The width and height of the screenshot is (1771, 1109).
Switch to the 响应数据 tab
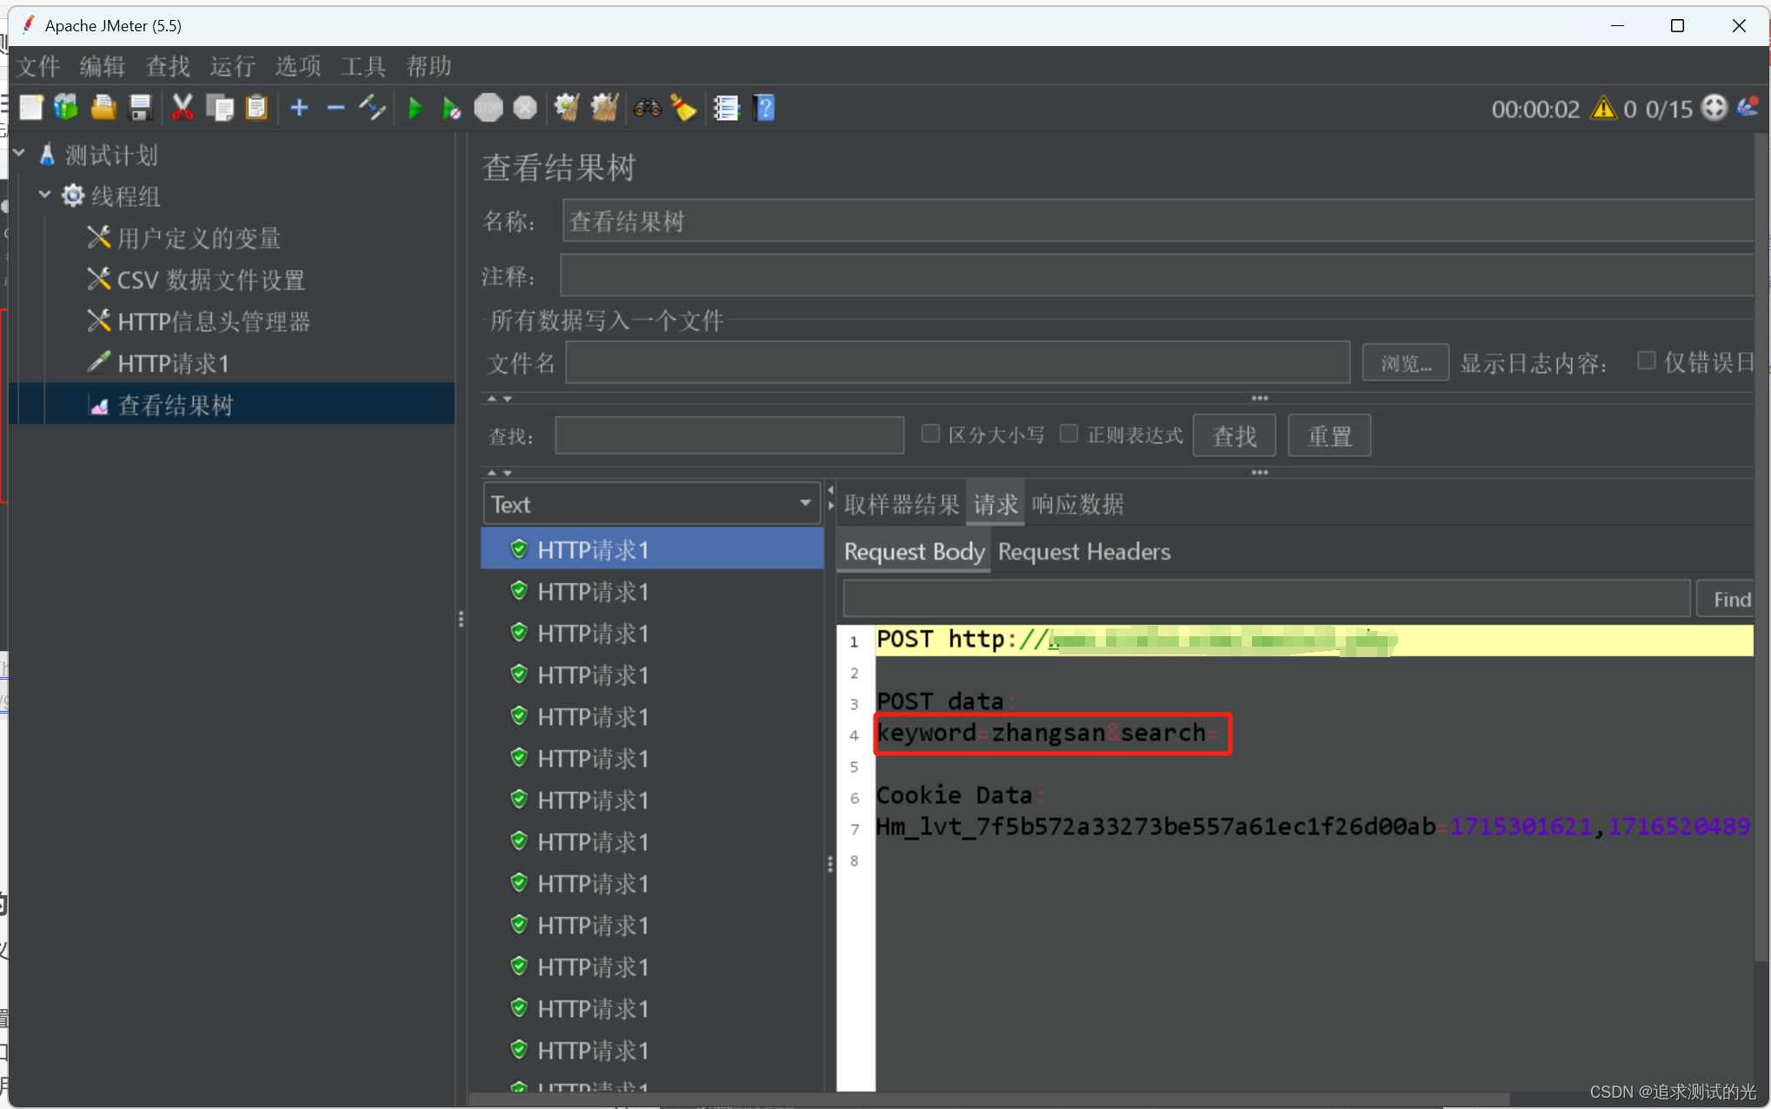coord(1078,504)
